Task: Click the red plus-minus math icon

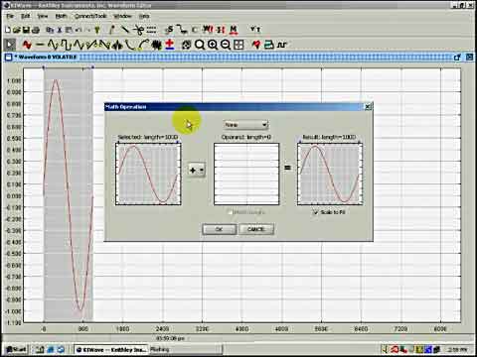Action: [170, 45]
